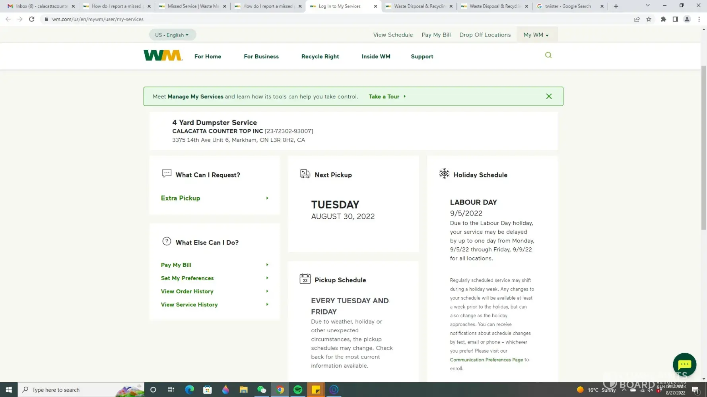Open the Recycle Right menu
Image resolution: width=707 pixels, height=397 pixels.
point(320,56)
